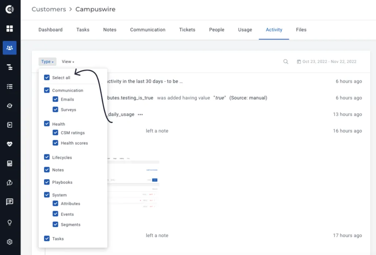Select the Customers people icon in the sidebar
376x255 pixels.
(x=10, y=48)
